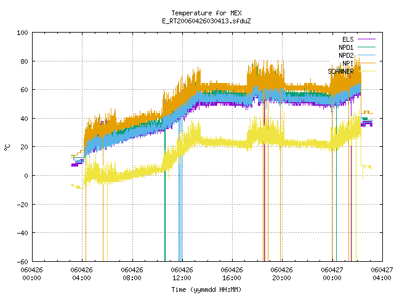
Task: Click the x-axis label '060426 12:00'
Action: (182, 274)
